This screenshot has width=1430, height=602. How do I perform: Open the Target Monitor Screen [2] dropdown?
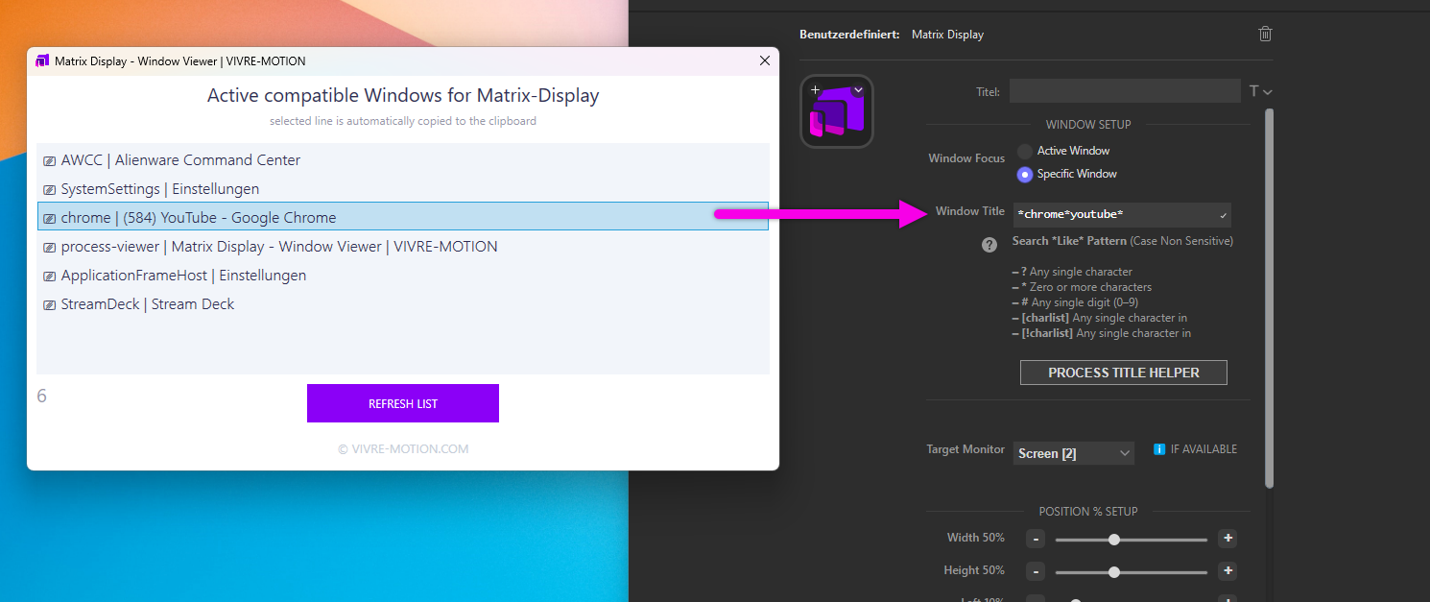tap(1073, 452)
